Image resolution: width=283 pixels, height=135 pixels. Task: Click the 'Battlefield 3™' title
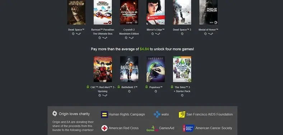[129, 87]
